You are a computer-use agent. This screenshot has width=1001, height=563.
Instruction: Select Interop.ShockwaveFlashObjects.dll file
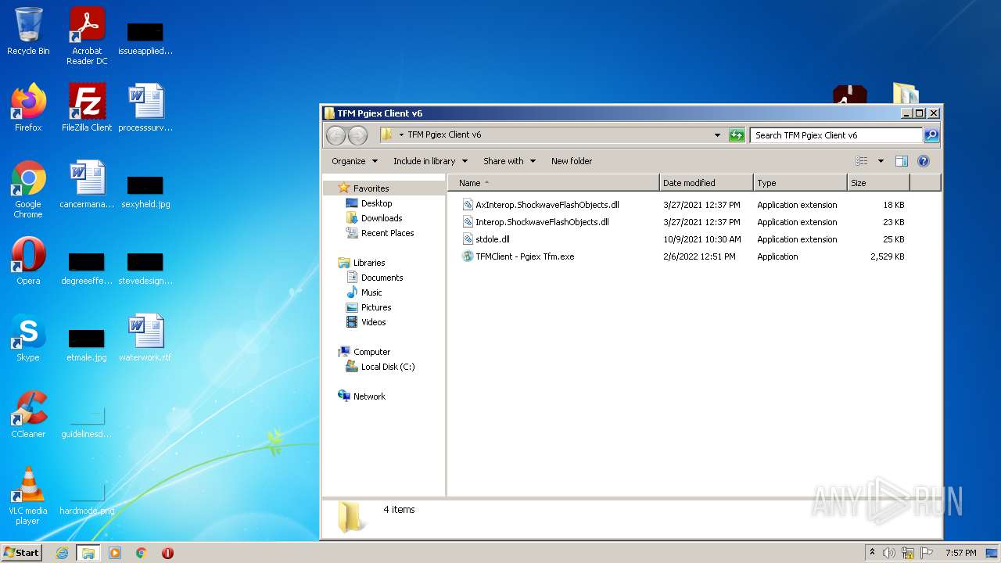[x=542, y=222]
